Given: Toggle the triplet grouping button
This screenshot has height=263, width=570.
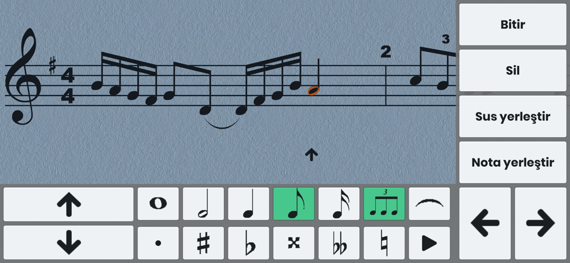Looking at the screenshot, I should point(384,204).
